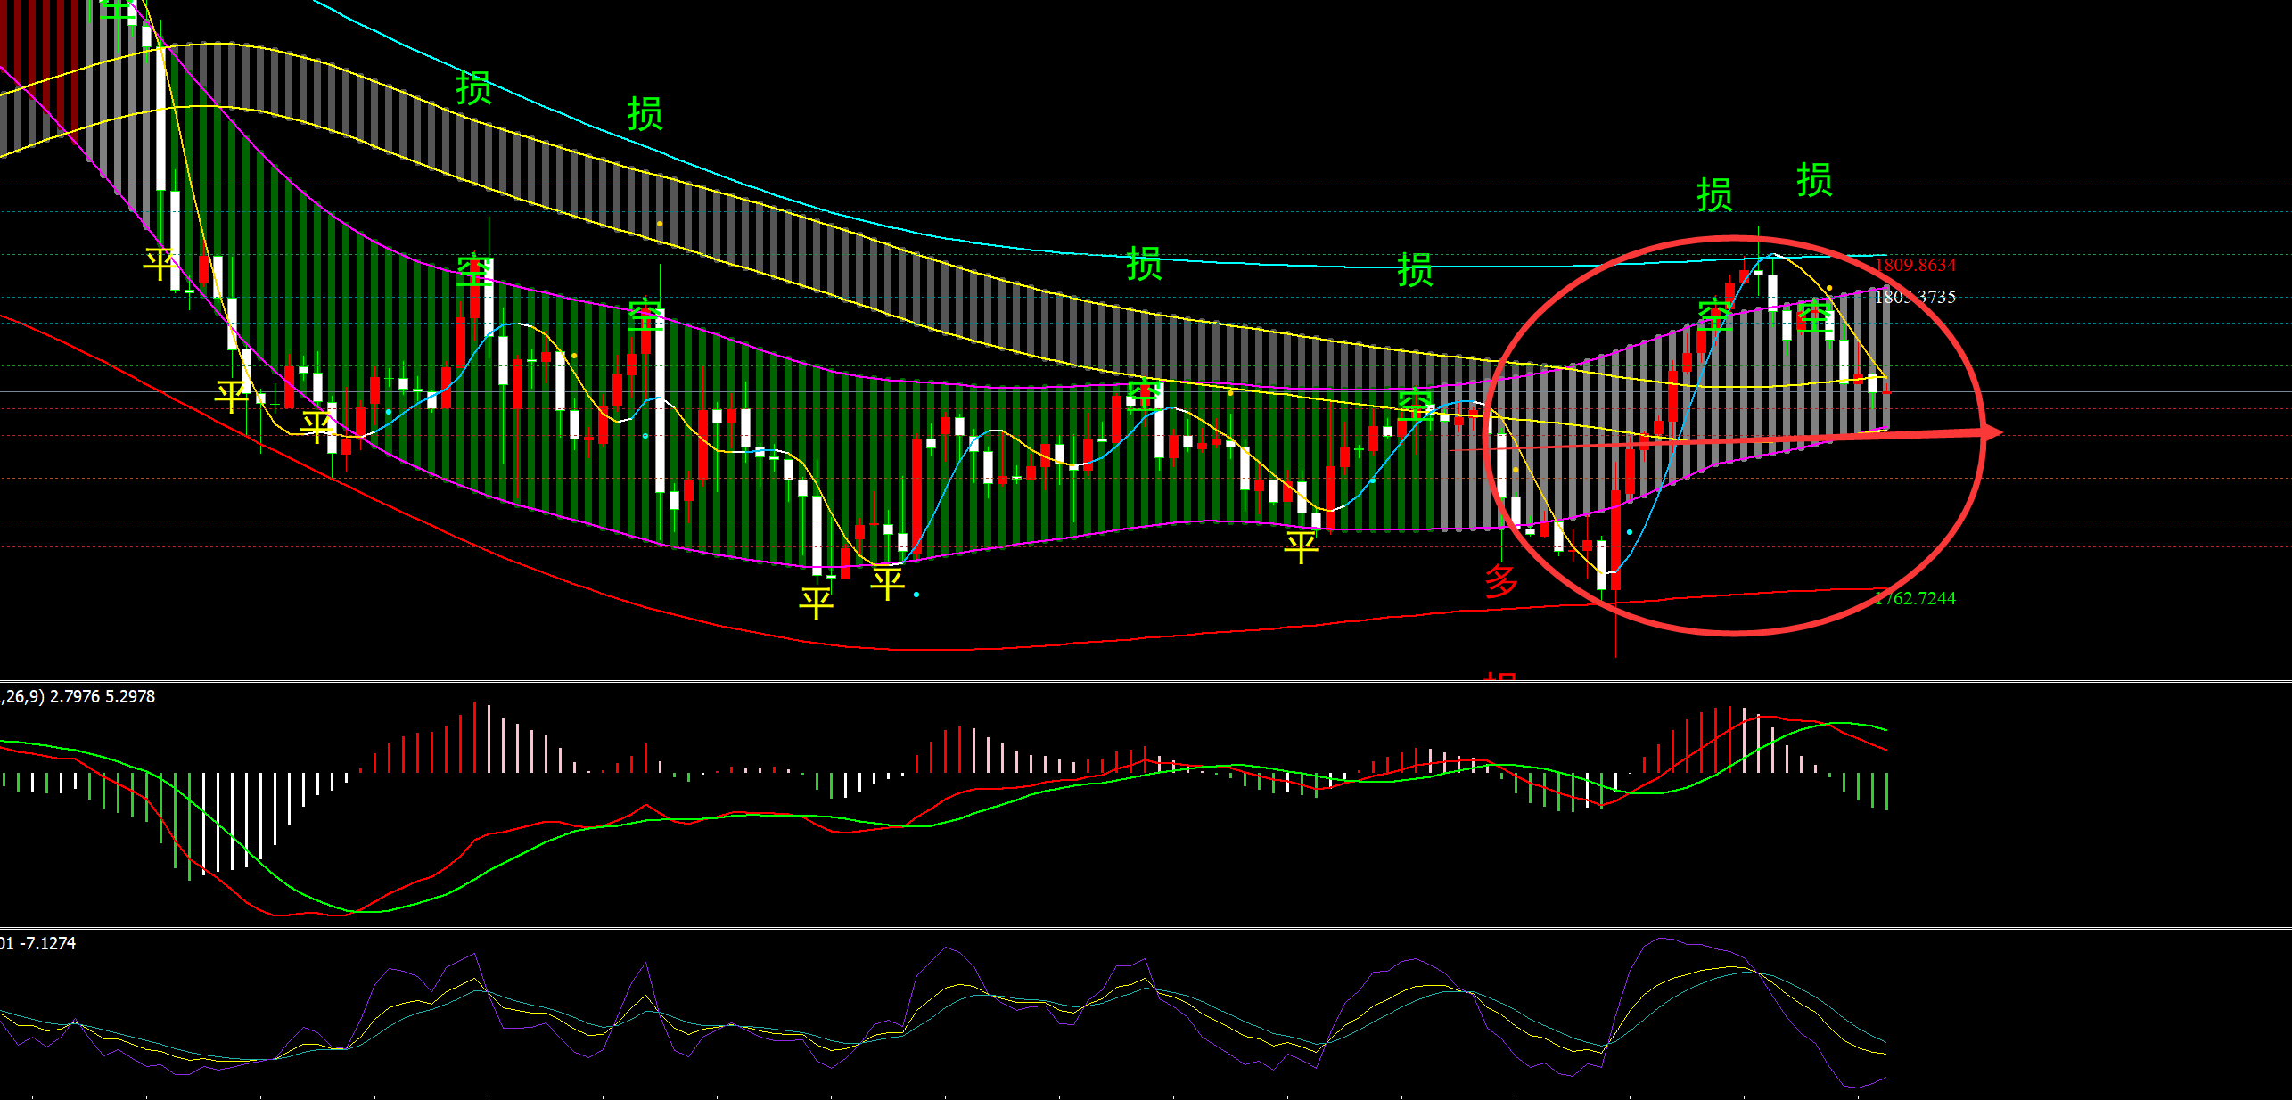The height and width of the screenshot is (1100, 2292).
Task: Click the -7.1274 indicator value label
Action: coord(48,943)
